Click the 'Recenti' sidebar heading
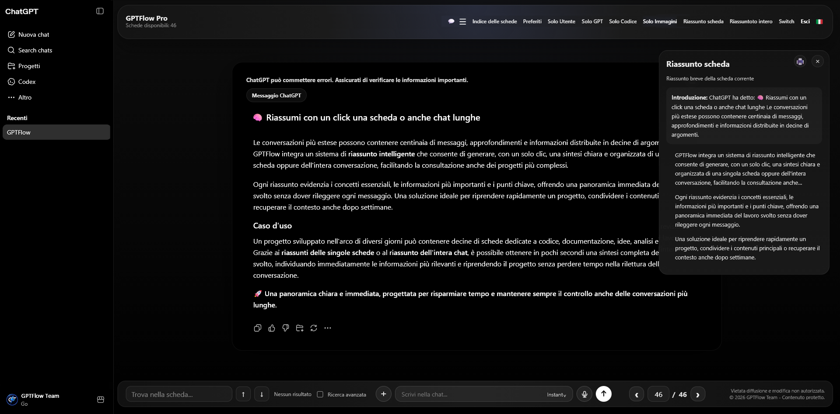 tap(17, 118)
